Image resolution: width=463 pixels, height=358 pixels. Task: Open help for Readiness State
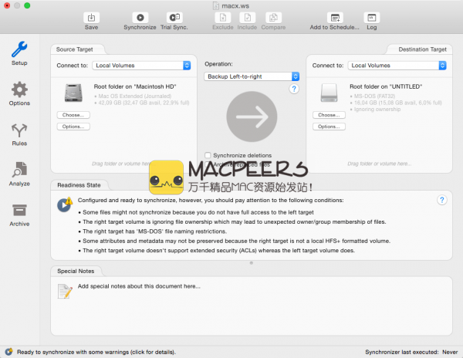(441, 200)
